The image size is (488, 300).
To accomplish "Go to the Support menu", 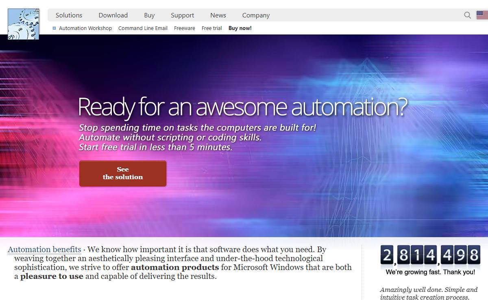I will coord(182,15).
